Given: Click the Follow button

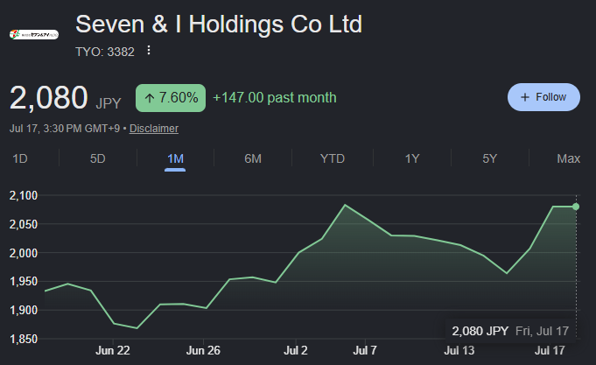Looking at the screenshot, I should pyautogui.click(x=543, y=97).
